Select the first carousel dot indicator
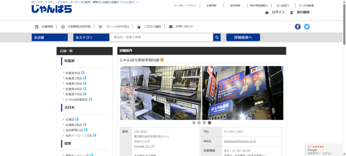The width and height of the screenshot is (346, 156). coord(194,123)
